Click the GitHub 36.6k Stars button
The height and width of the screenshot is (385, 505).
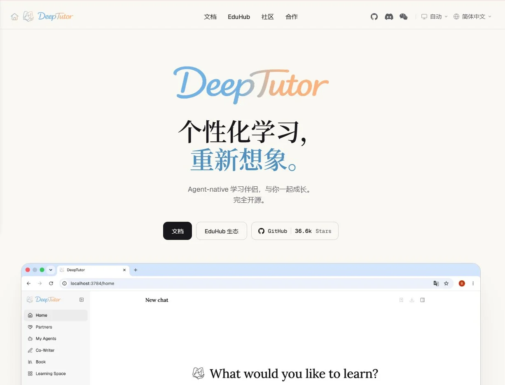click(295, 231)
